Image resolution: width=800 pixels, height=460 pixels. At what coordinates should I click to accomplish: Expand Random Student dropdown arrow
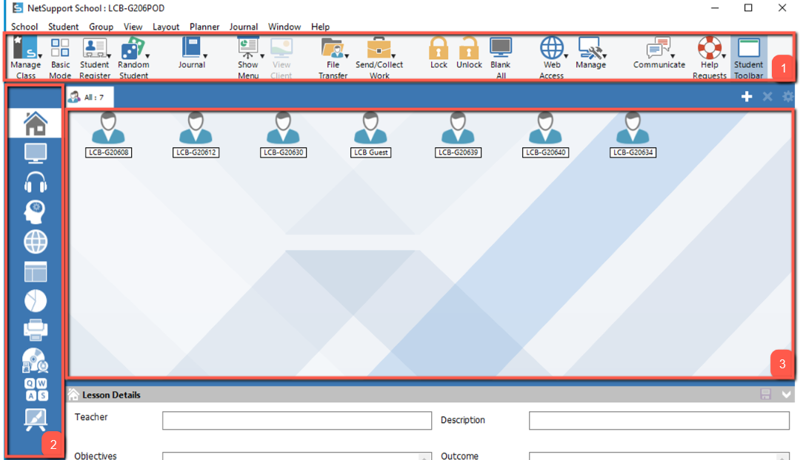147,56
